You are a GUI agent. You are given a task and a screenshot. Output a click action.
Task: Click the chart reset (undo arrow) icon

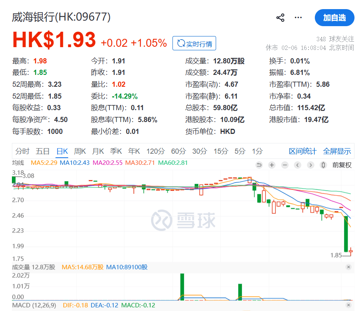pos(259,165)
